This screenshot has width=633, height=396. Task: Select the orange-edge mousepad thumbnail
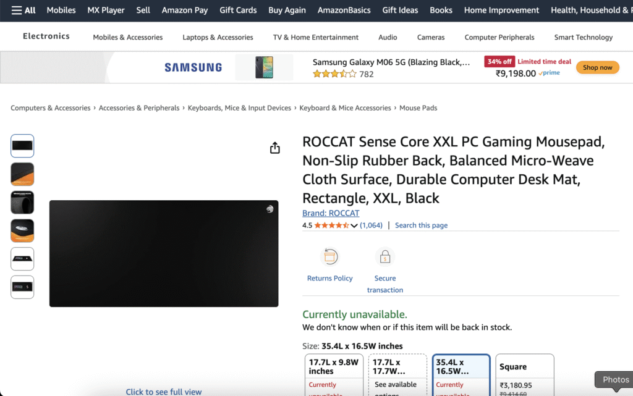pyautogui.click(x=22, y=174)
